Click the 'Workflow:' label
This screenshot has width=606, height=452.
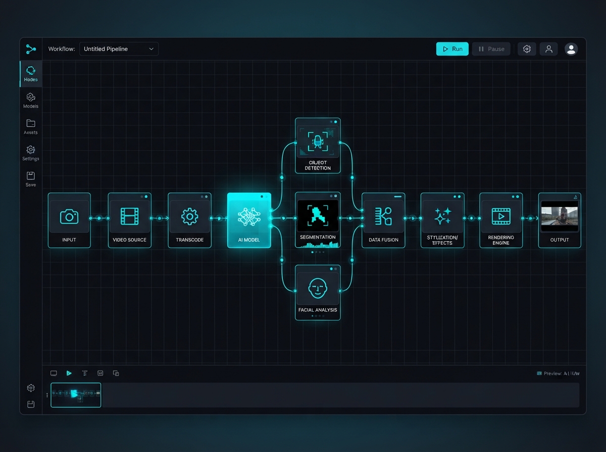[62, 49]
